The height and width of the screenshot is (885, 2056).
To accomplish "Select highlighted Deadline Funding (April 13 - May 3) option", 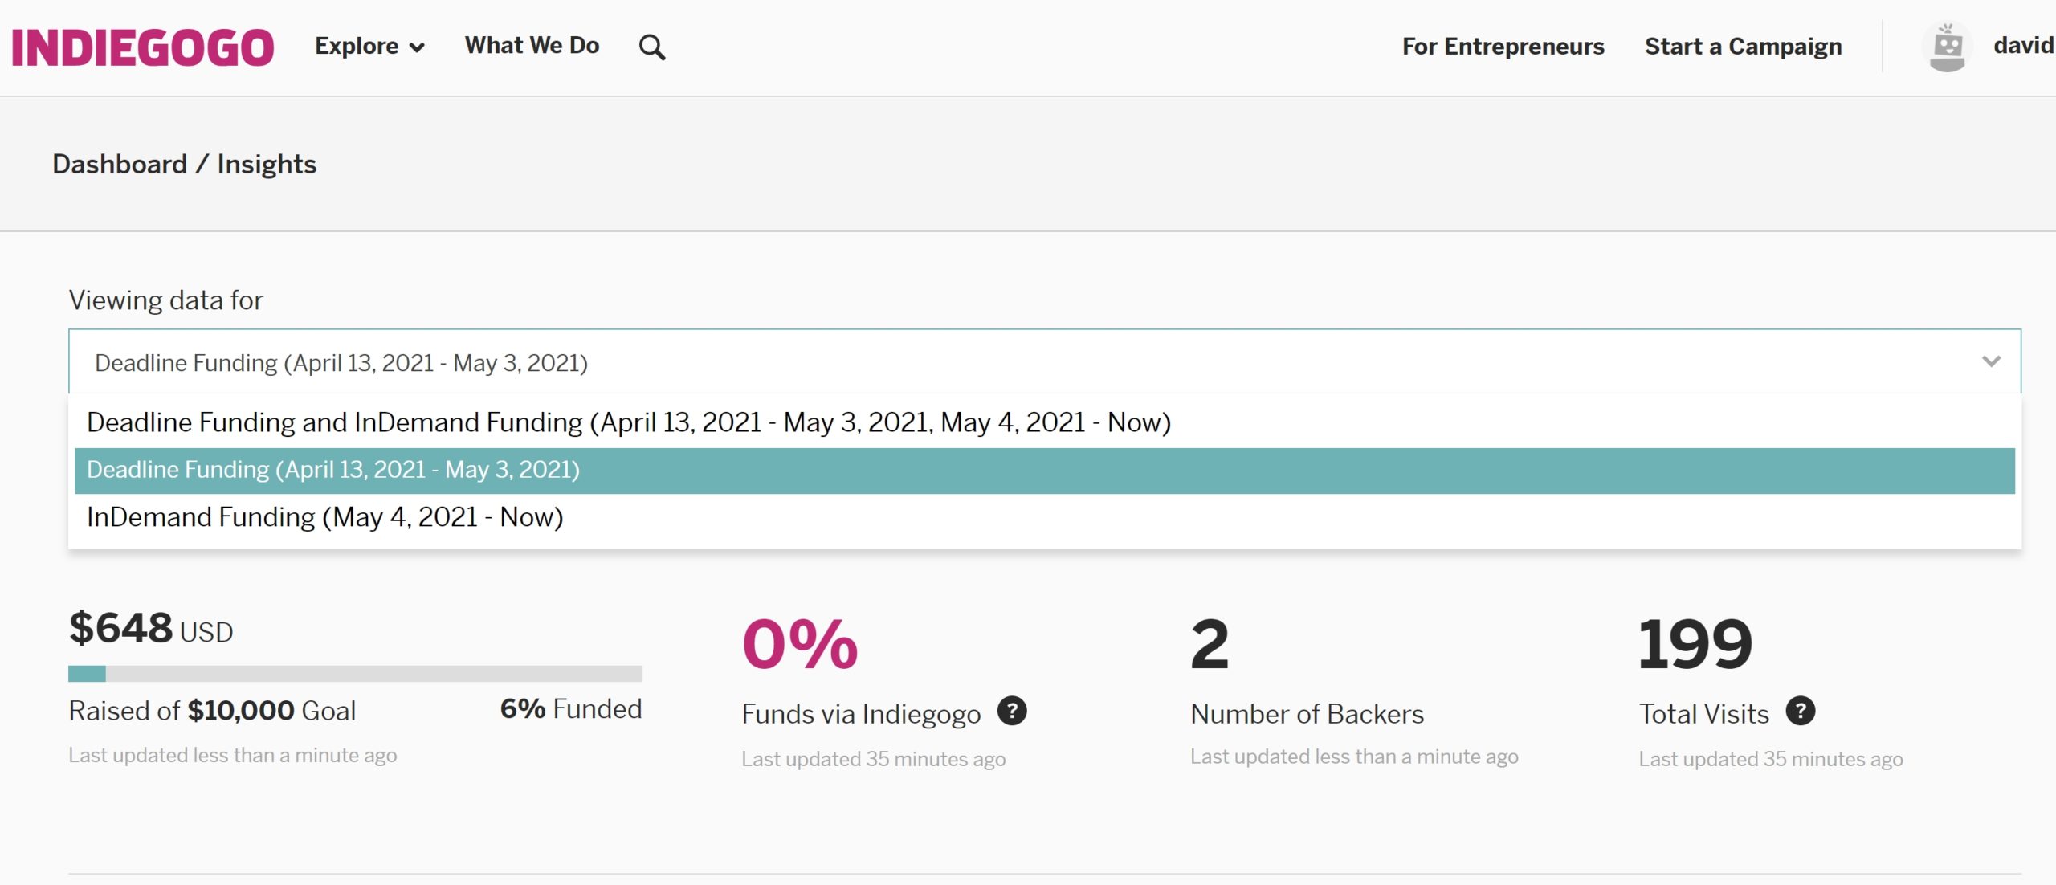I will point(1045,470).
